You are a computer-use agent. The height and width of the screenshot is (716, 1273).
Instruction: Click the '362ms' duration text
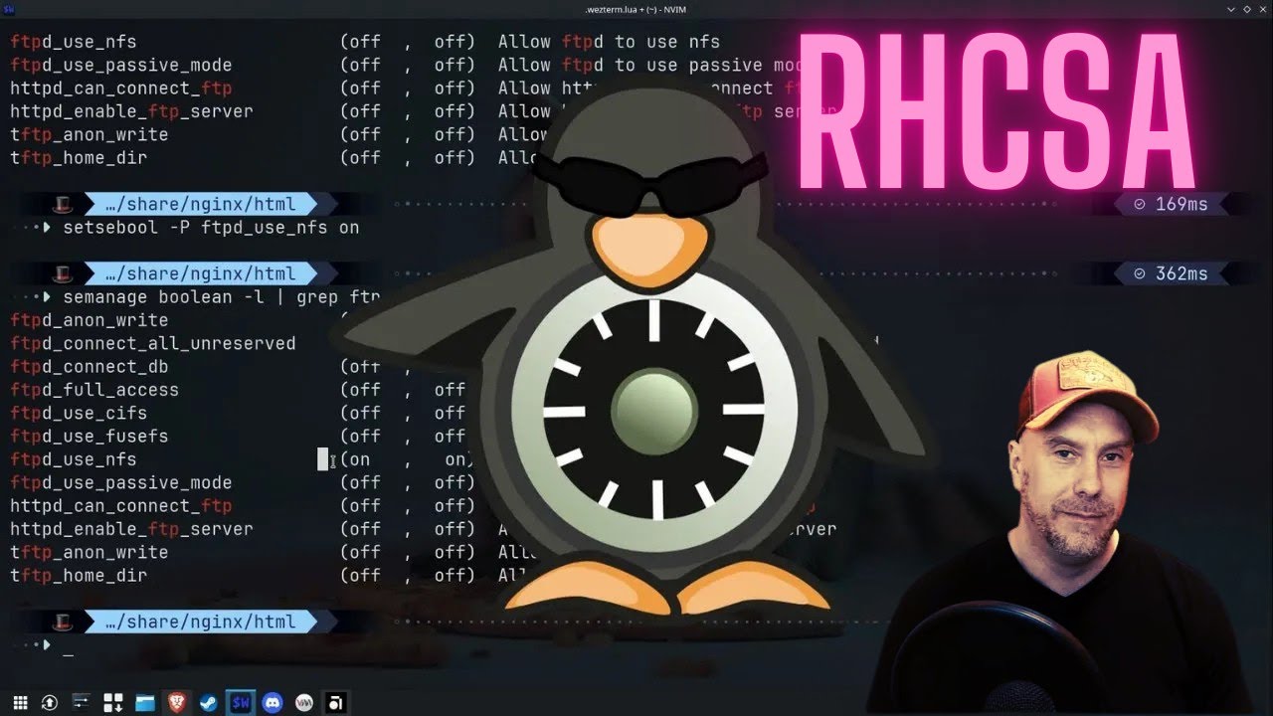[x=1182, y=274]
